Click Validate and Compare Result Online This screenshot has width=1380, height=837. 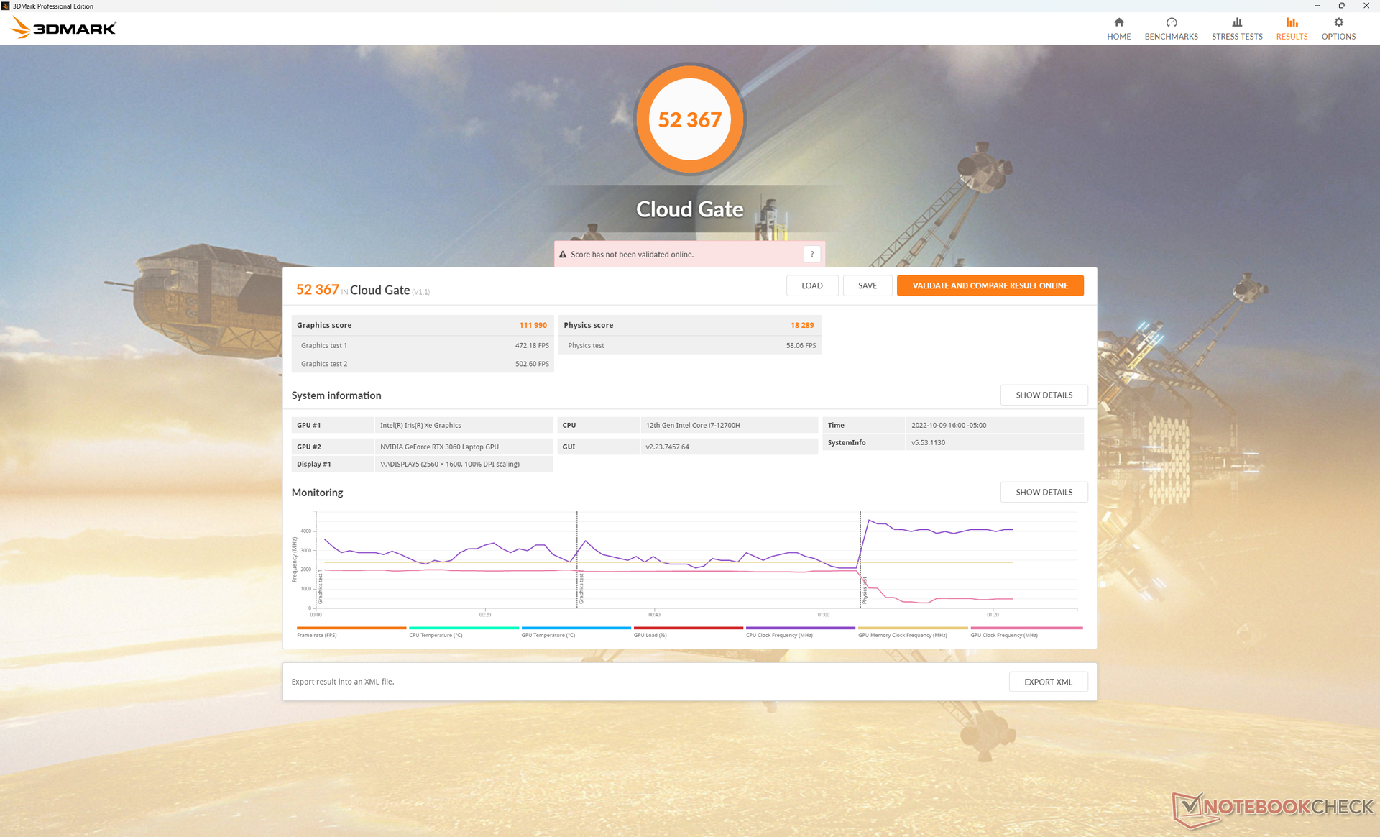coord(989,285)
